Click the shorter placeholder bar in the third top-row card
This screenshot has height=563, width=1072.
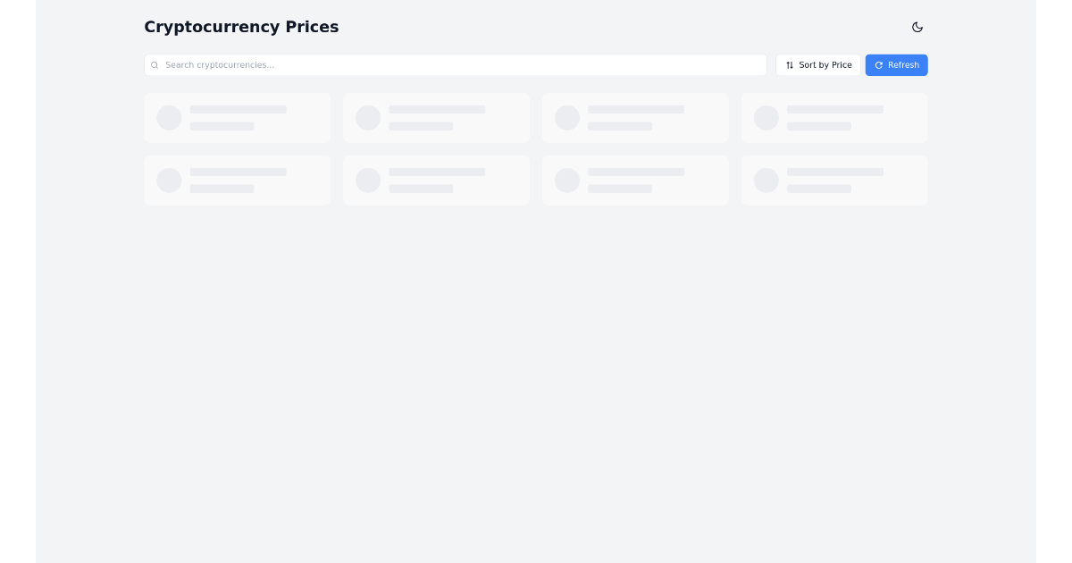click(620, 127)
